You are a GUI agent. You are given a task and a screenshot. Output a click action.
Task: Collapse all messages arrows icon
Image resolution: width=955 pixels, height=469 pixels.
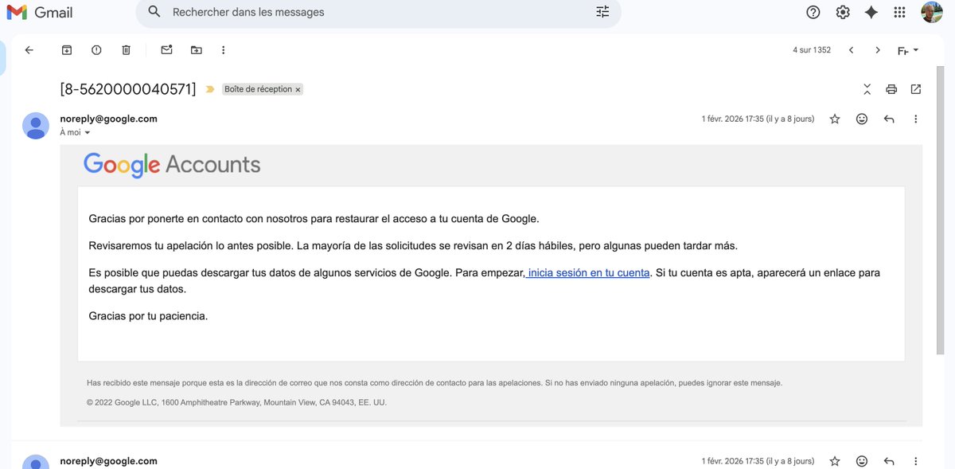867,89
